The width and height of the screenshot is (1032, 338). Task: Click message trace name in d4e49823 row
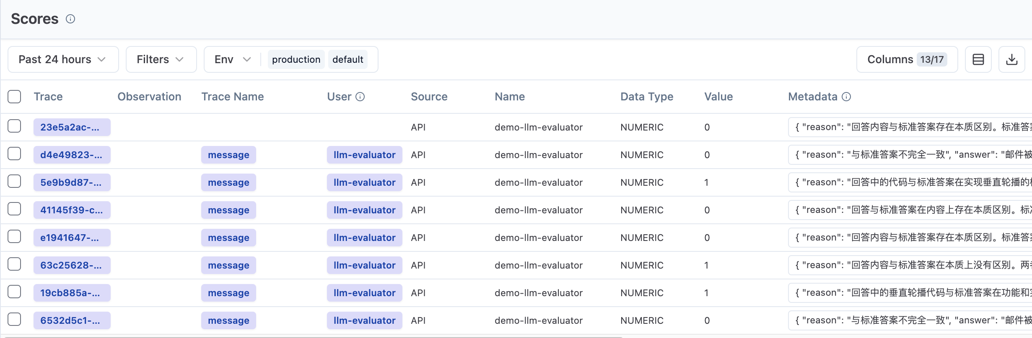[228, 155]
